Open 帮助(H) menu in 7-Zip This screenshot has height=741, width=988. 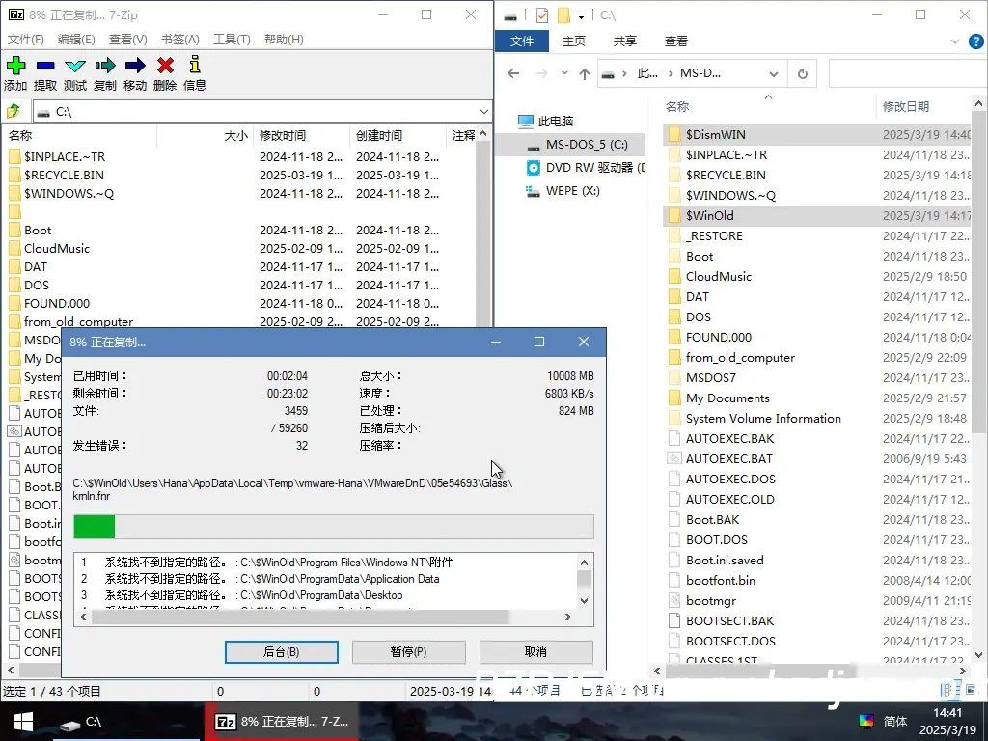click(x=284, y=39)
